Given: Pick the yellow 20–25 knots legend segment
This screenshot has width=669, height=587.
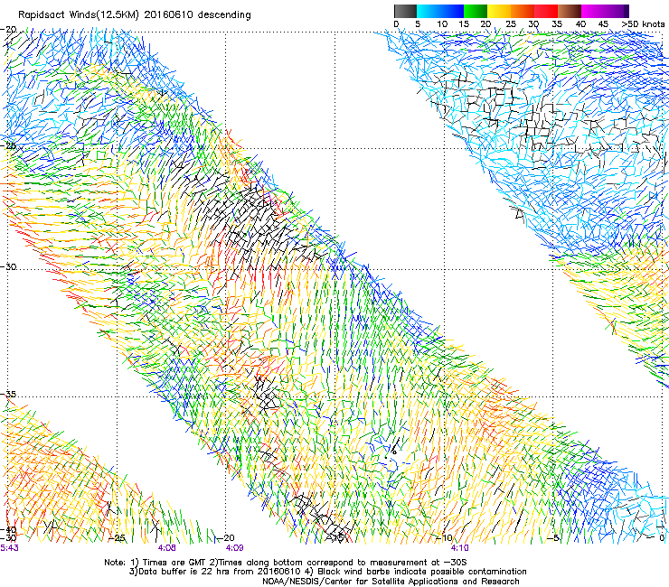Looking at the screenshot, I should coord(499,11).
